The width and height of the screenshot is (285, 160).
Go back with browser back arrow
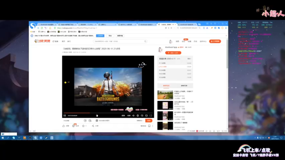click(38, 28)
